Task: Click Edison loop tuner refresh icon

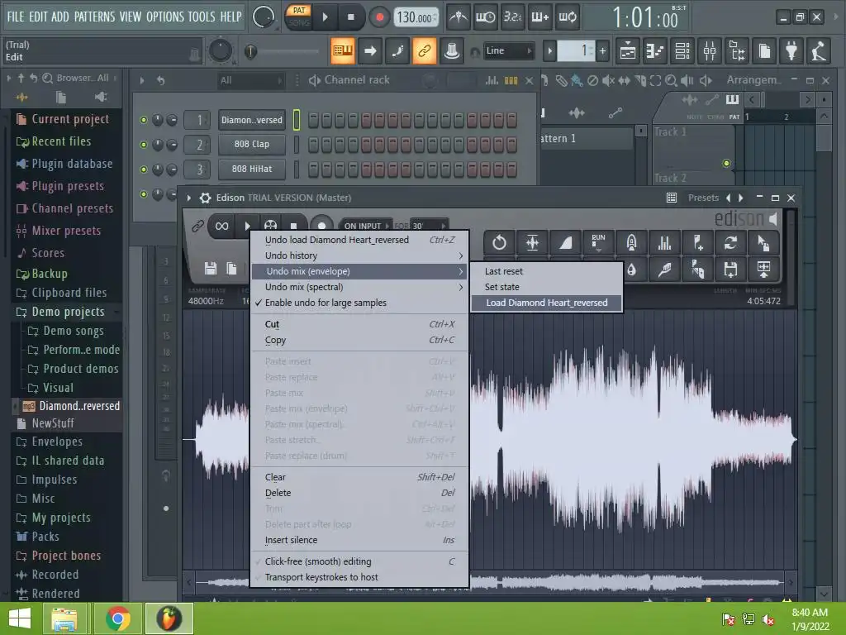Action: (730, 243)
